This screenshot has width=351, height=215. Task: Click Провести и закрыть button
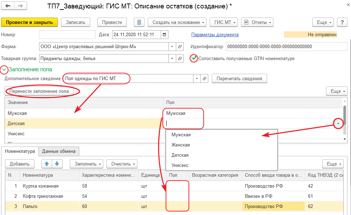(x=29, y=22)
